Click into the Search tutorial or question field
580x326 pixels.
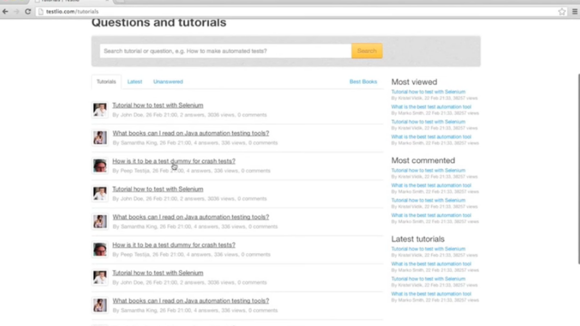tap(225, 51)
